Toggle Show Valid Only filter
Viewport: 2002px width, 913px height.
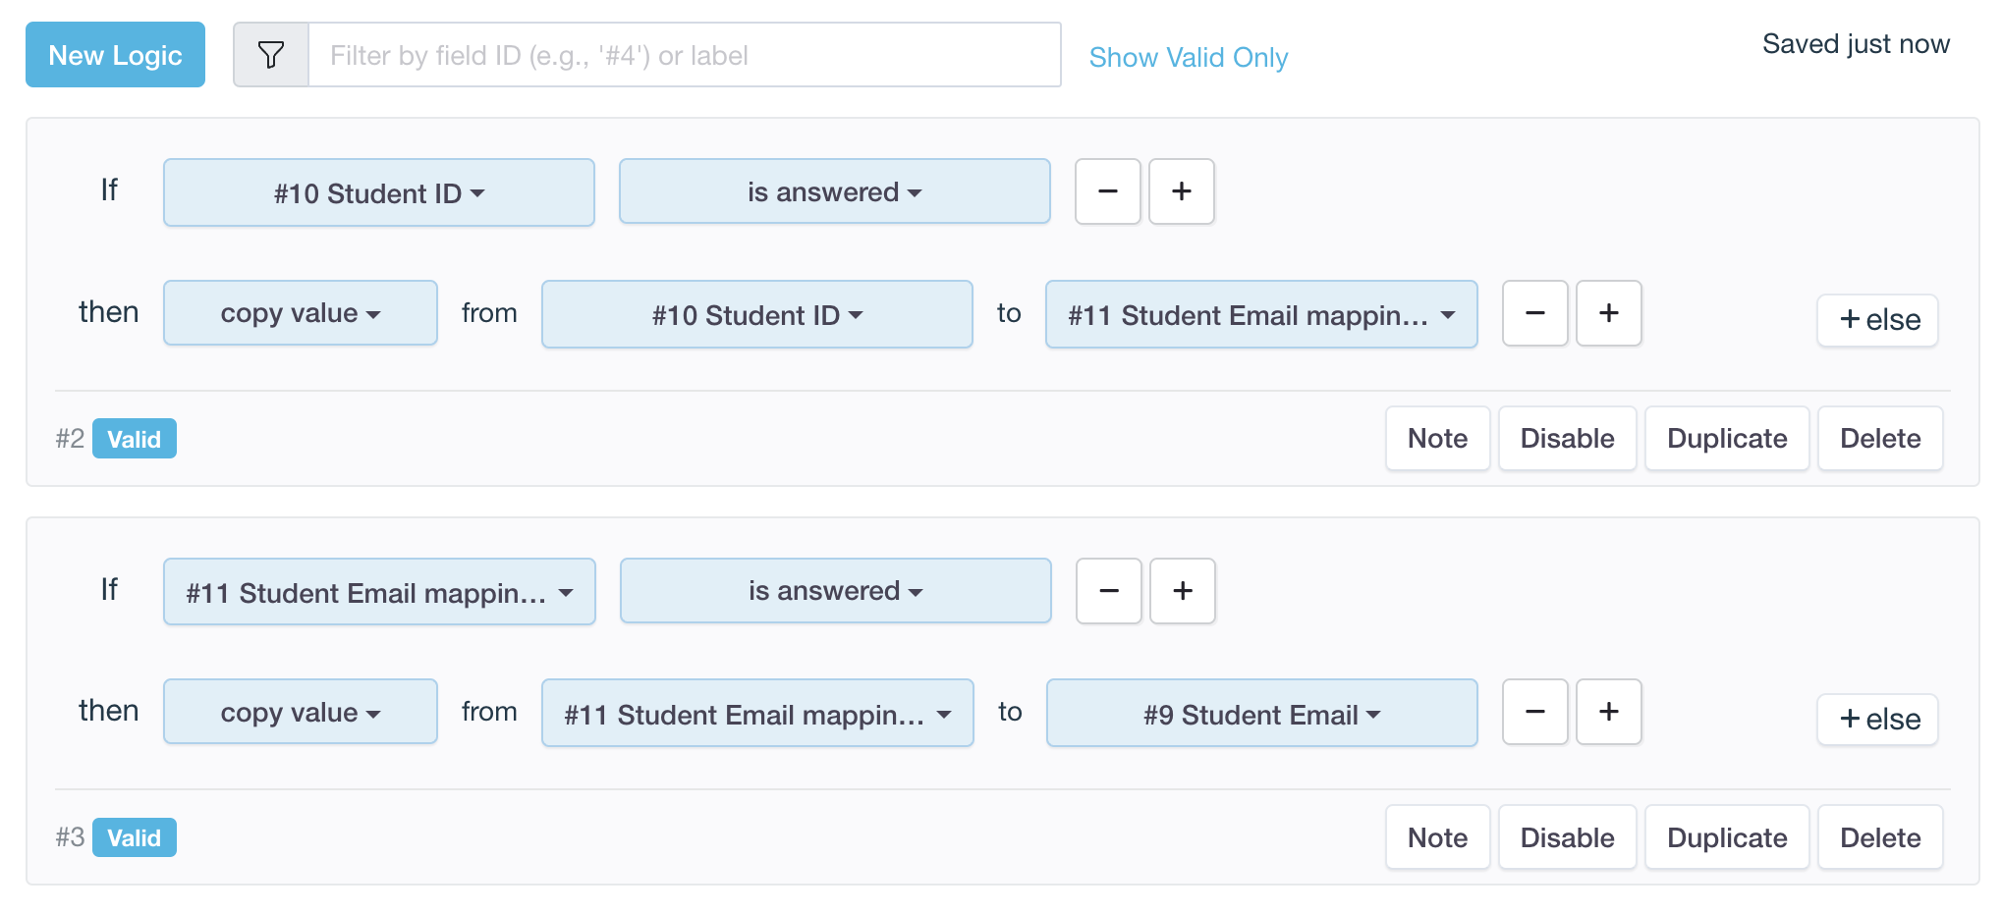[1188, 57]
